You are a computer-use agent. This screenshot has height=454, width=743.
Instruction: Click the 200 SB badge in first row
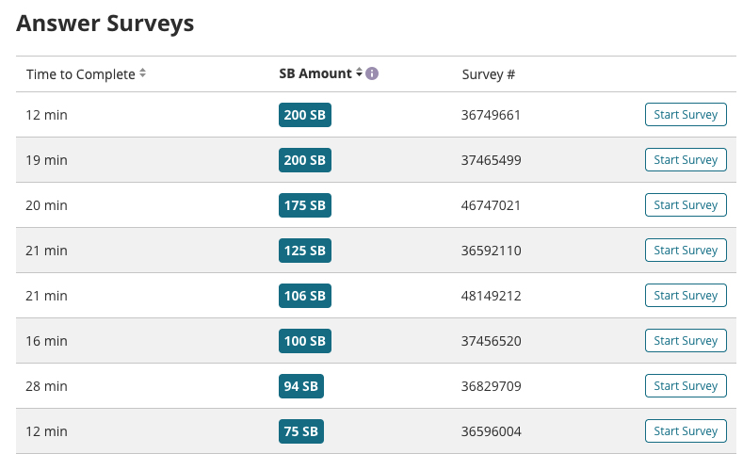coord(305,115)
